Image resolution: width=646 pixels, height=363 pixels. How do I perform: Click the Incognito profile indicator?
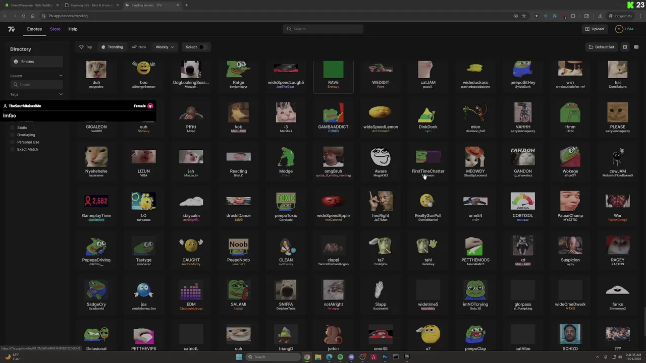[x=621, y=16]
